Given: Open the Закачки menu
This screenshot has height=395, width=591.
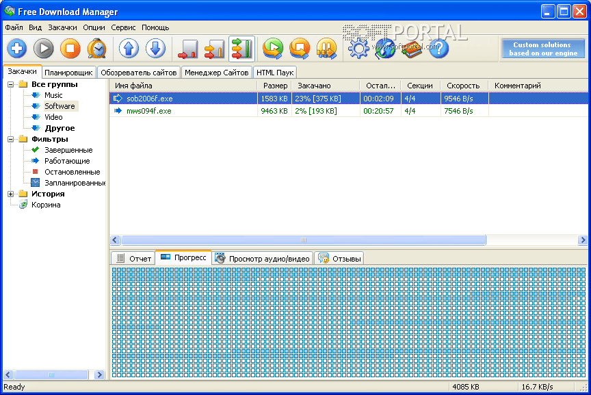Looking at the screenshot, I should [x=62, y=27].
